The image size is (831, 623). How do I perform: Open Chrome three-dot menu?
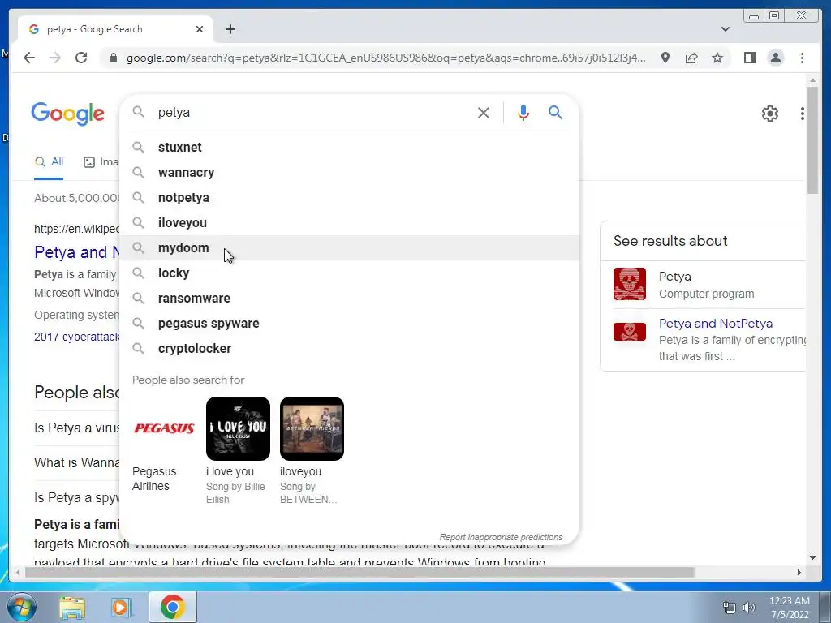pyautogui.click(x=802, y=58)
